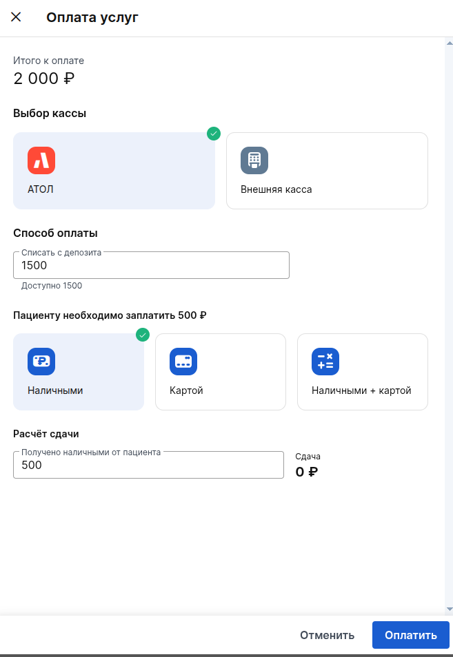Image resolution: width=453 pixels, height=657 pixels.
Task: Click the Расчёт сдачи heading
Action: 46,434
